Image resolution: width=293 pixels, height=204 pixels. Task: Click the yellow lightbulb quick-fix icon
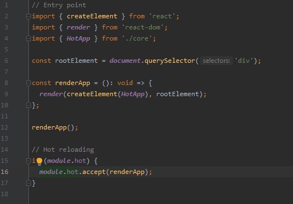tap(39, 162)
